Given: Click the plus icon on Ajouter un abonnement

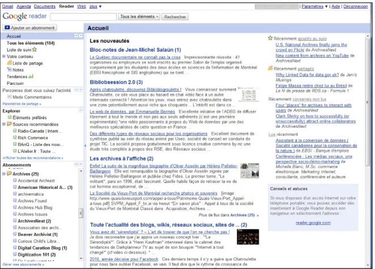Looking at the screenshot, I should [7, 28].
